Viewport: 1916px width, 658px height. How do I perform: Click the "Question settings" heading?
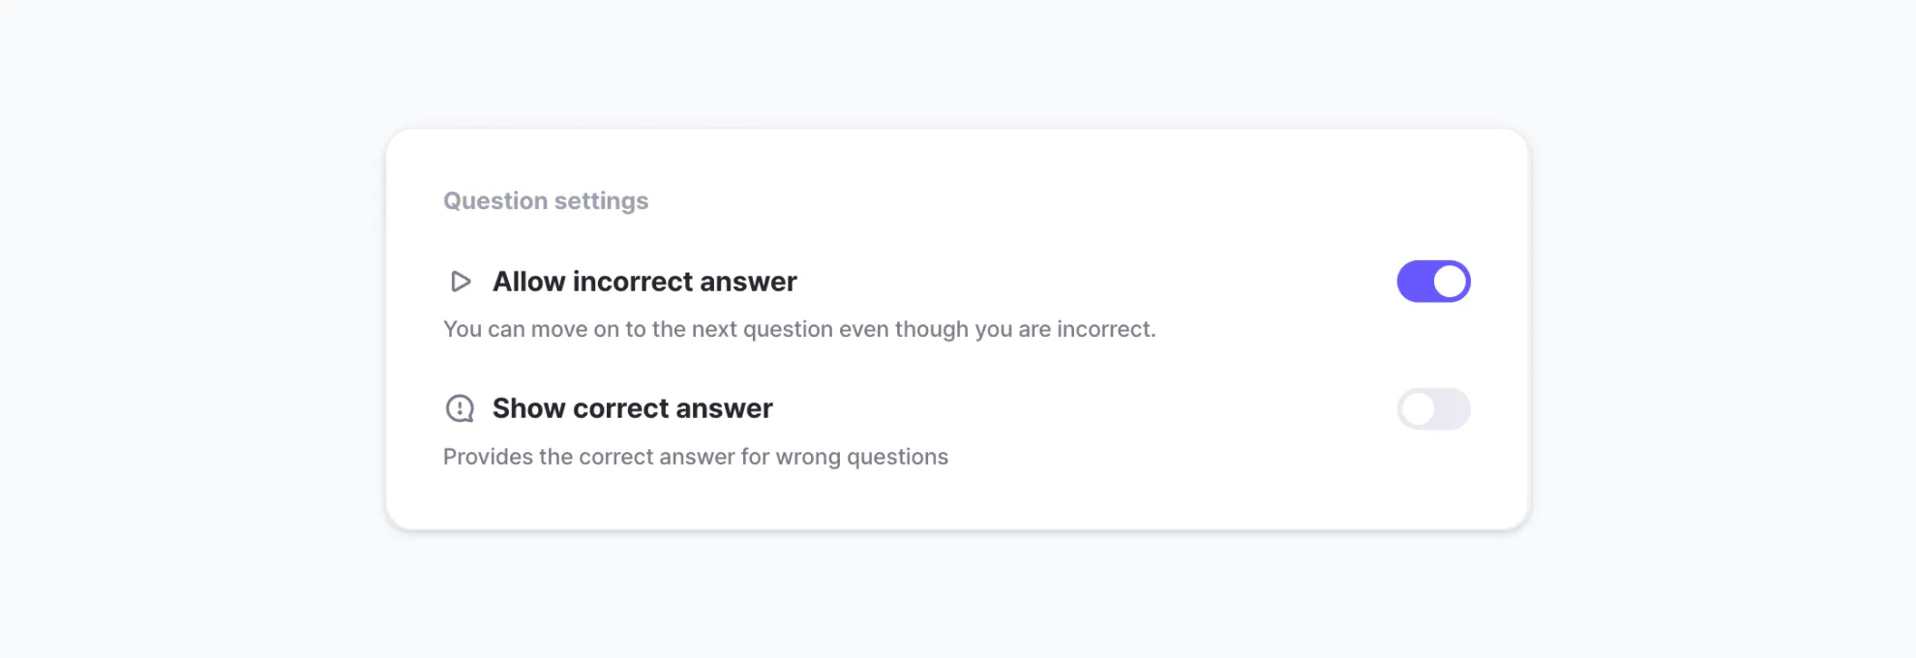click(x=546, y=201)
